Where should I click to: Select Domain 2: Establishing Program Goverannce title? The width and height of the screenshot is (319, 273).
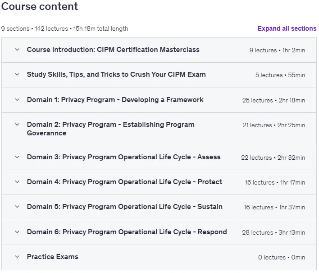point(111,129)
